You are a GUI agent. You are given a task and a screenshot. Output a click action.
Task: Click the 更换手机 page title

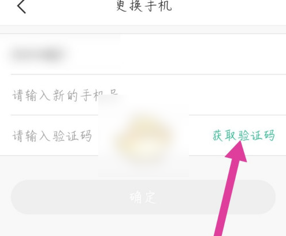[144, 6]
